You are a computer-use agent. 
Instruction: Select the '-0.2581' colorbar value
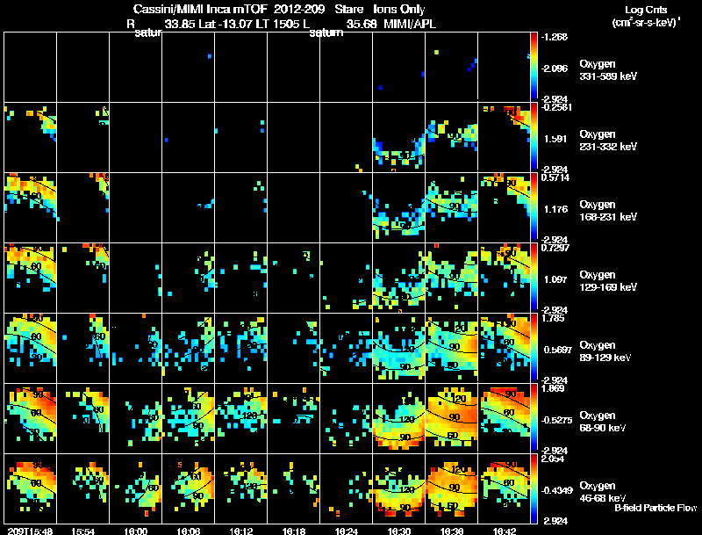coord(556,107)
